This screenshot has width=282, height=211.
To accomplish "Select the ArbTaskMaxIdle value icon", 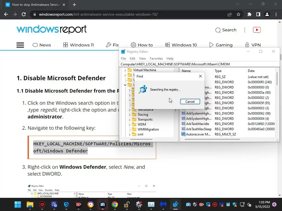I will (183, 124).
